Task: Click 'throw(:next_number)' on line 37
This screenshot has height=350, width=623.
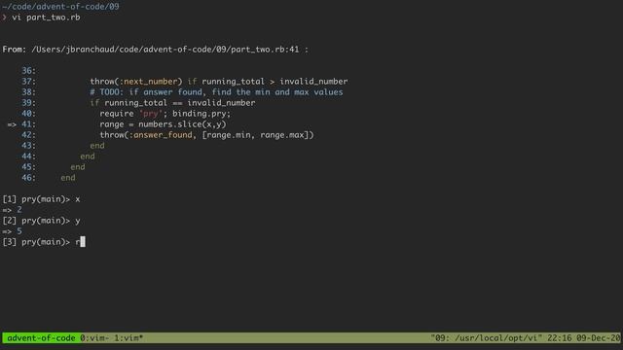Action: pyautogui.click(x=136, y=82)
